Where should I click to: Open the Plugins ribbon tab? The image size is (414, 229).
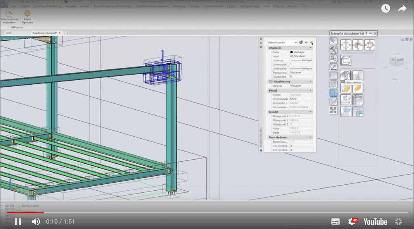pyautogui.click(x=232, y=6)
